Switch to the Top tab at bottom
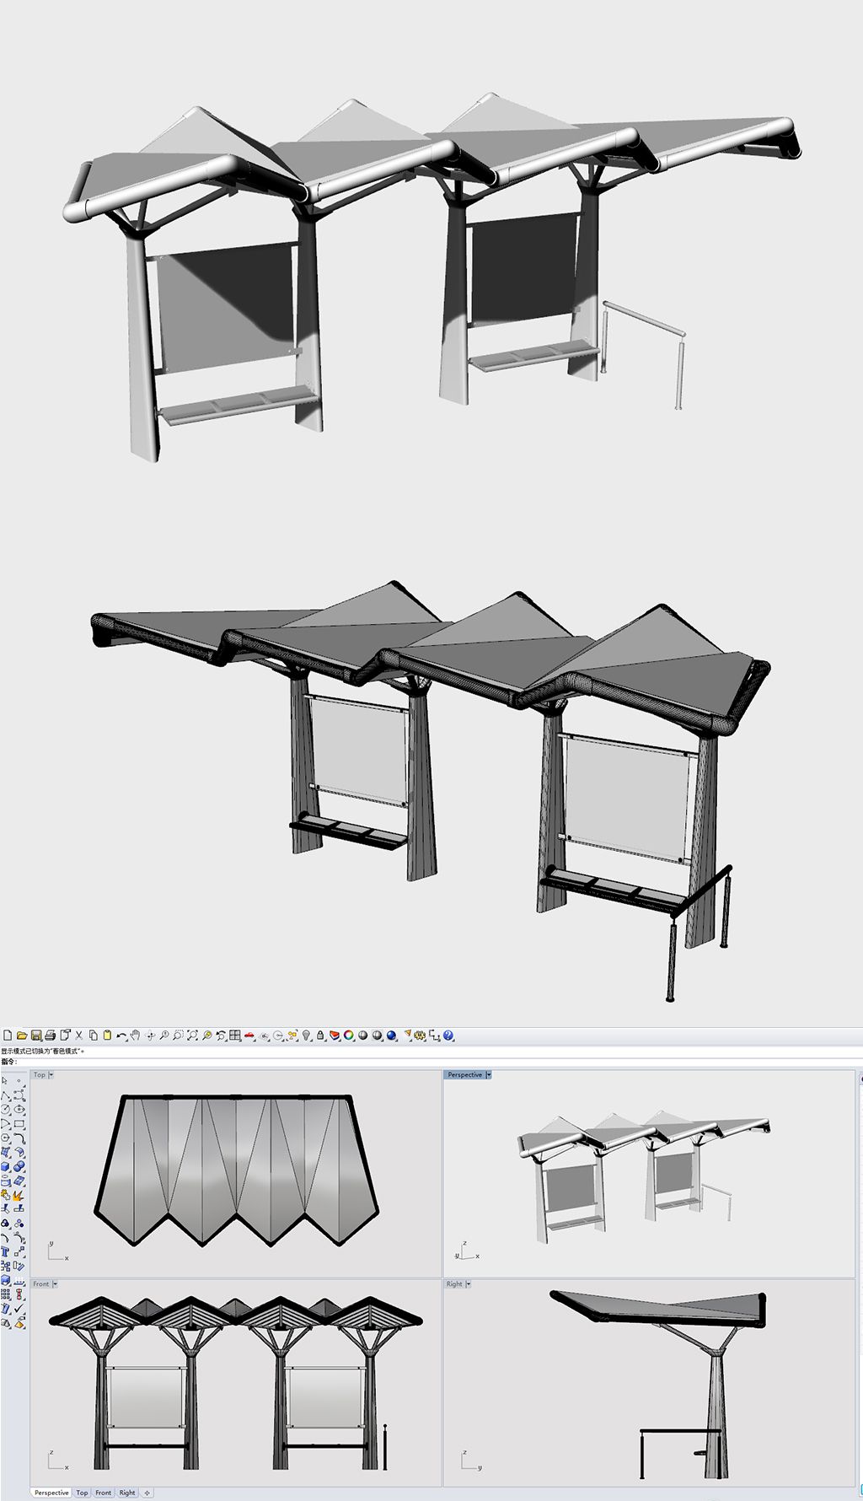This screenshot has width=863, height=1501. pos(82,1493)
